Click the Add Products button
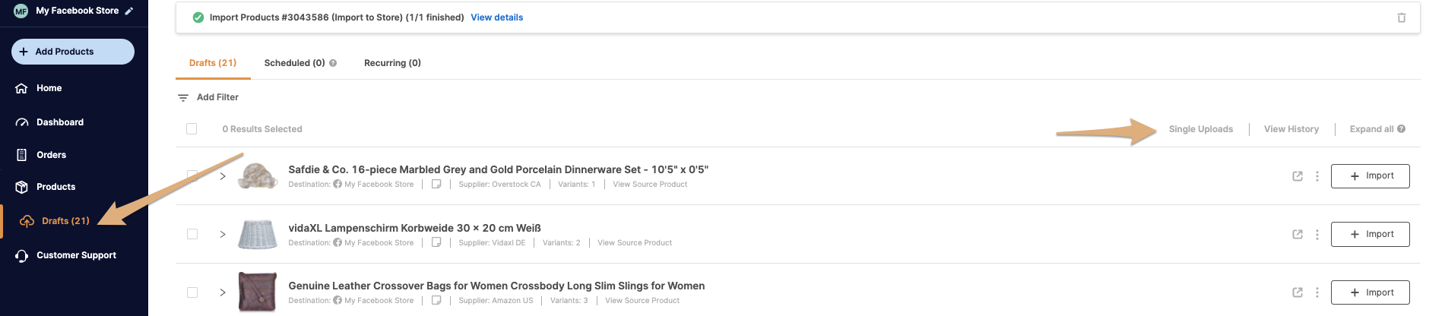 click(73, 52)
